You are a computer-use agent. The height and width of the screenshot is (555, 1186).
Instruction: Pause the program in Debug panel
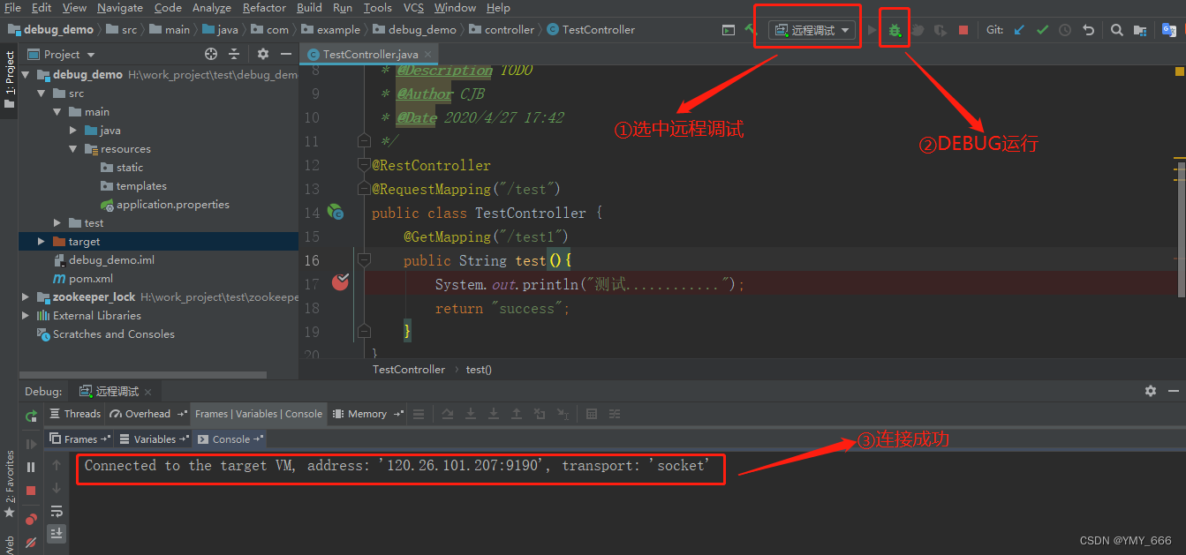tap(32, 467)
